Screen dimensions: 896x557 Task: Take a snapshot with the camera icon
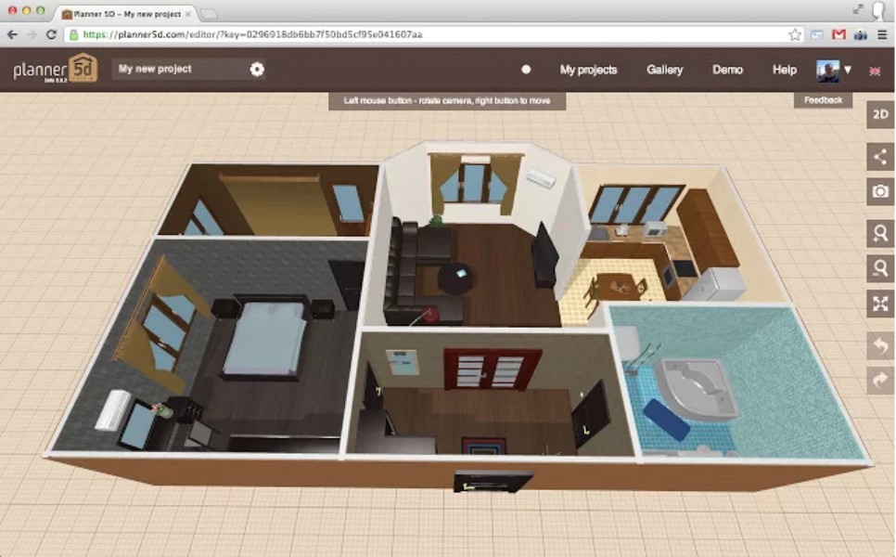tap(879, 191)
